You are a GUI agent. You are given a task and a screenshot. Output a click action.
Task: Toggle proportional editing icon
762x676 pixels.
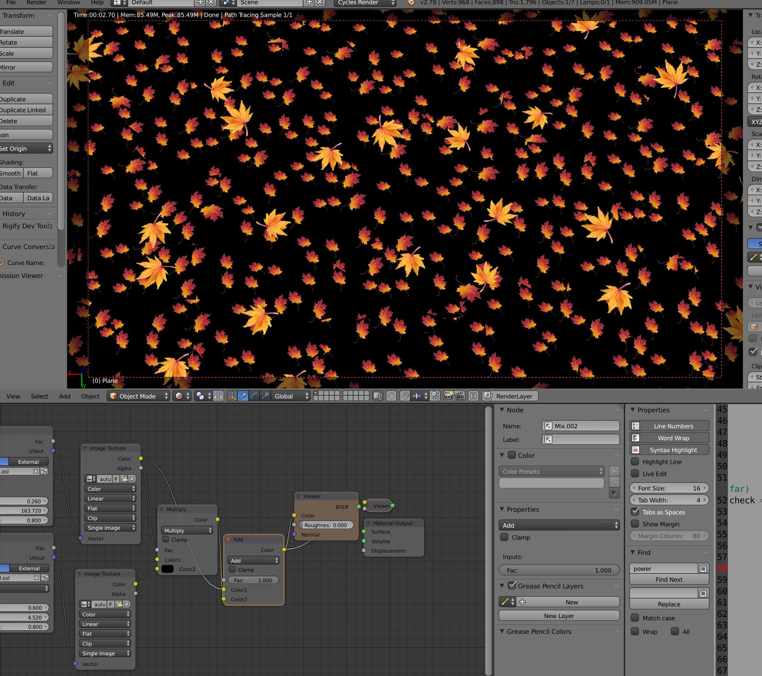[x=391, y=396]
